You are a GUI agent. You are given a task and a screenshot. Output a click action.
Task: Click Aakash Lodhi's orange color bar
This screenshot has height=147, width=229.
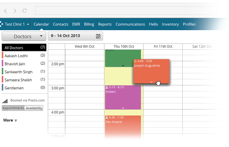coord(2,55)
